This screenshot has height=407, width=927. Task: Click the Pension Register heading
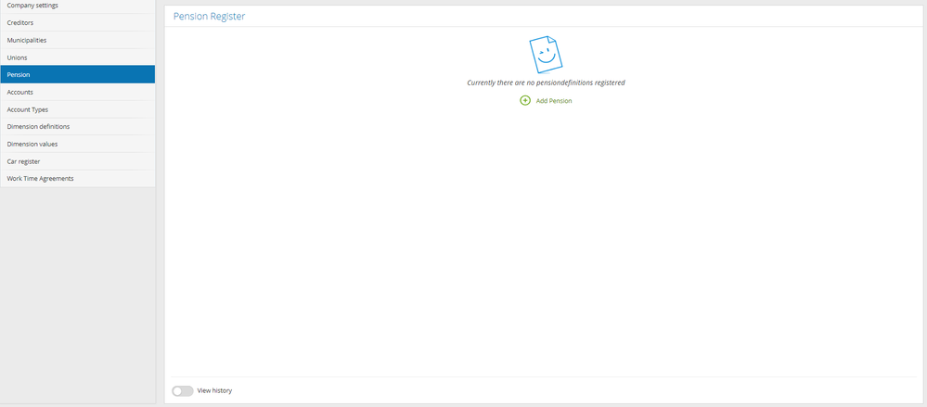210,17
